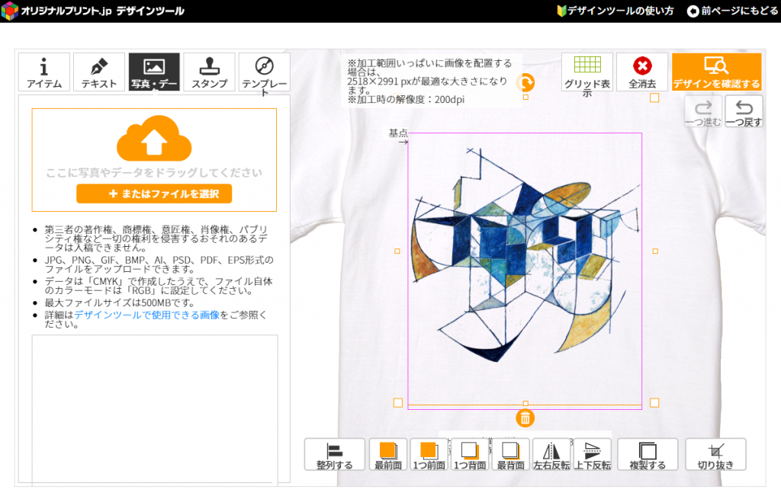Click 前ページにもどる back link
781x496 pixels.
pyautogui.click(x=732, y=11)
